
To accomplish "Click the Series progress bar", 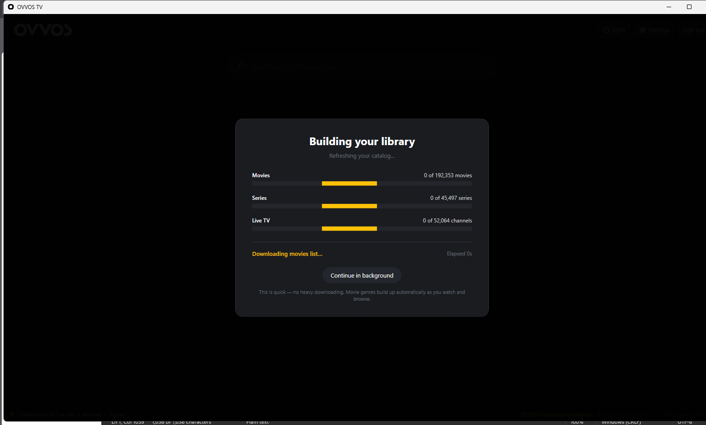I will point(362,206).
